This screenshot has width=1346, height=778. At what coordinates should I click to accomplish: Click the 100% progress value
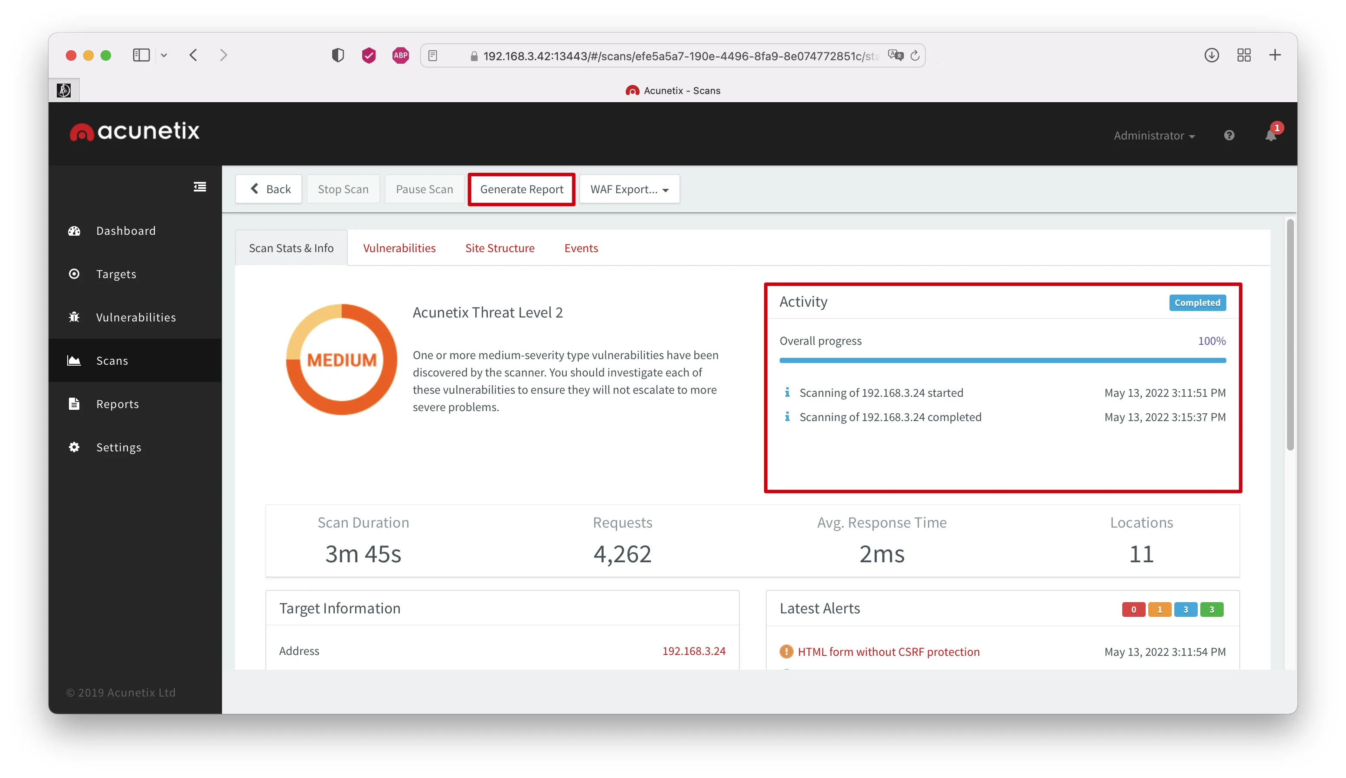pos(1212,341)
